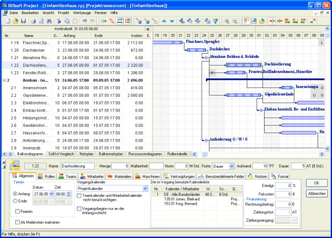The width and height of the screenshot is (332, 238).
Task: Select the Anfang radio button
Action: [15, 194]
